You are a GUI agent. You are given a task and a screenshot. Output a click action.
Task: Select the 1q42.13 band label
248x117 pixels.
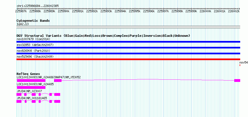(23, 24)
